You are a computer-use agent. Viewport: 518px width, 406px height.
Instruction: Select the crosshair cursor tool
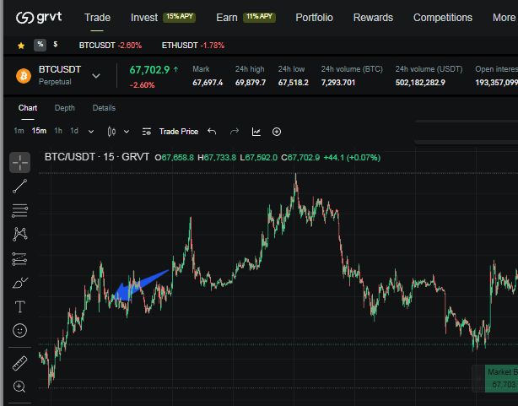click(x=19, y=162)
